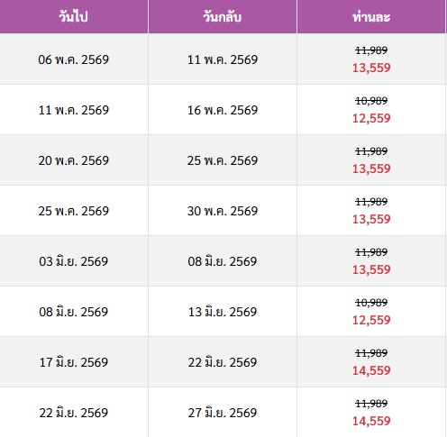Click return date 22 มิ.ย. 2569

click(x=223, y=362)
